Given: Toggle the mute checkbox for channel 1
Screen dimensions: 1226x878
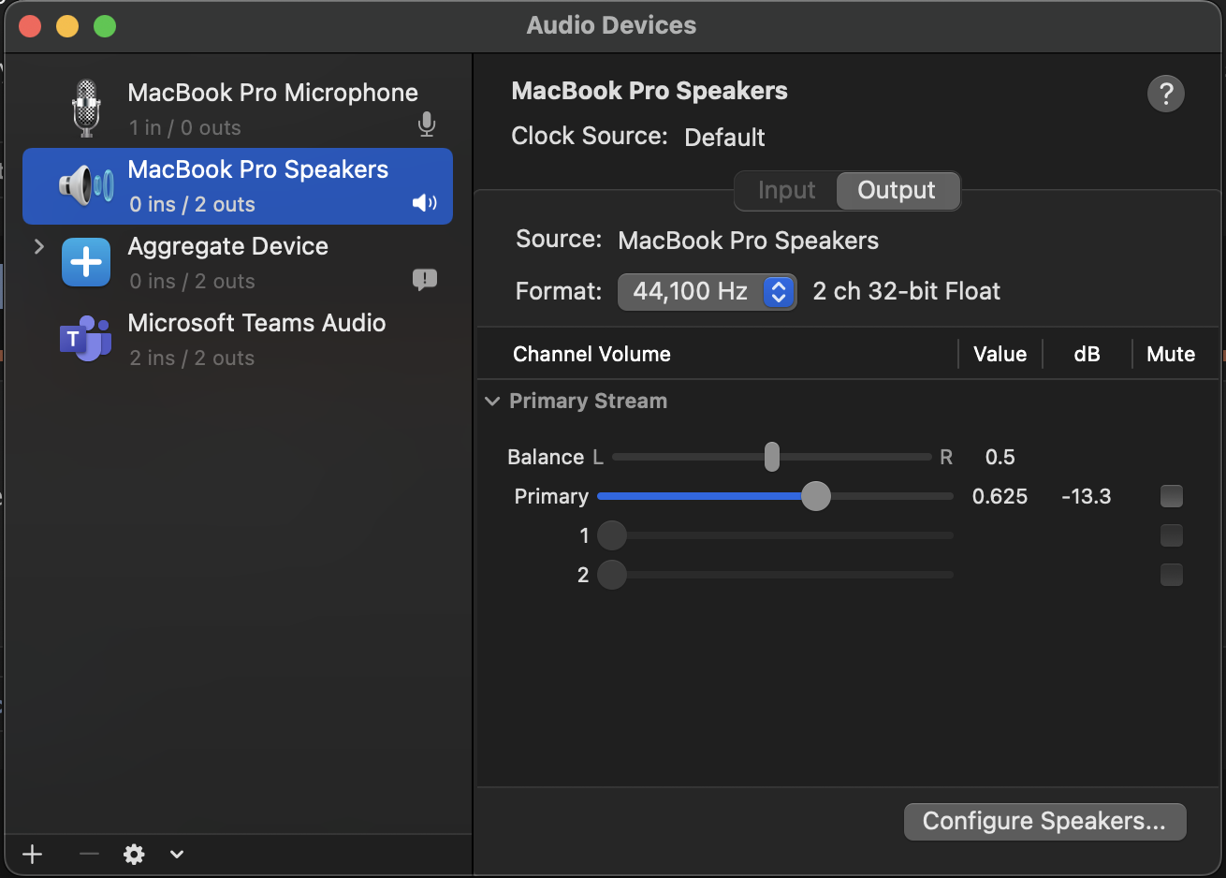Looking at the screenshot, I should click(x=1172, y=535).
